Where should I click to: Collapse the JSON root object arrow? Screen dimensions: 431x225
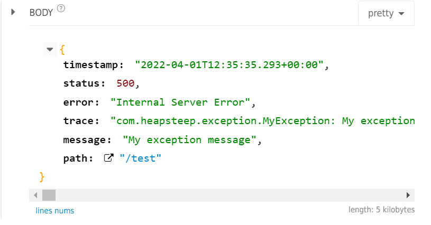click(x=50, y=50)
